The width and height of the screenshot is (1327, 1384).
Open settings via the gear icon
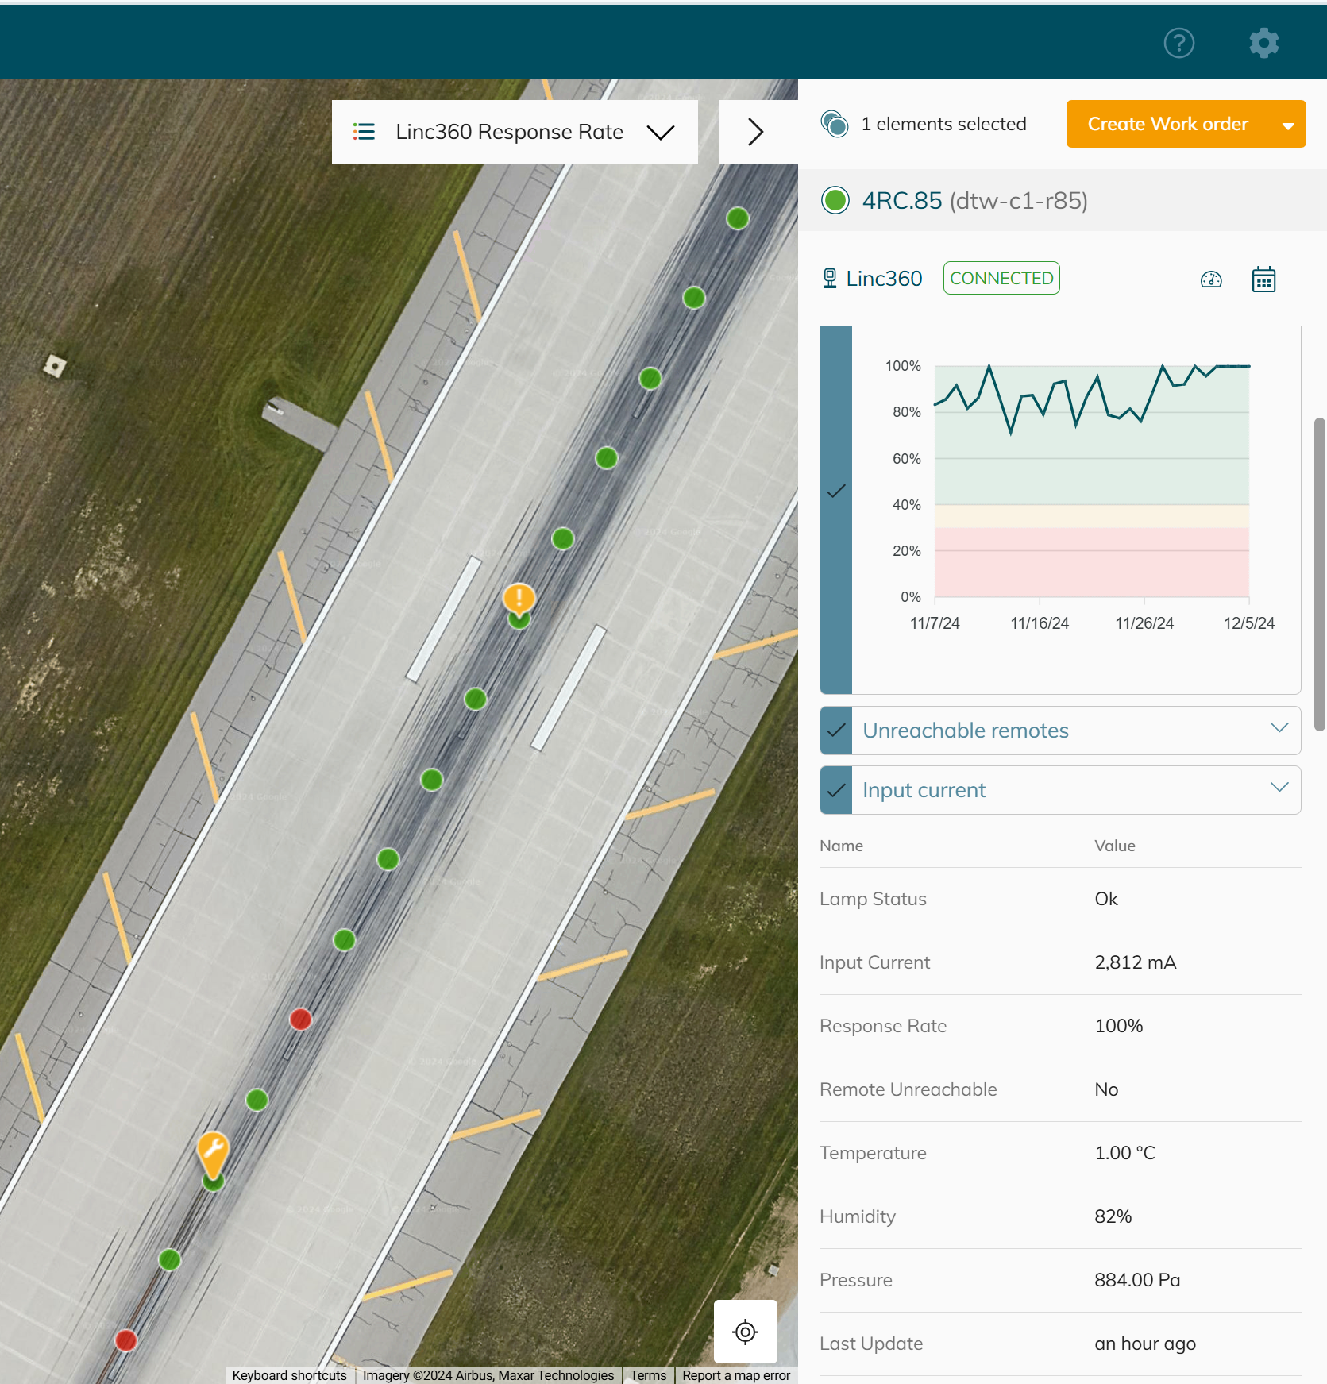[x=1263, y=43]
